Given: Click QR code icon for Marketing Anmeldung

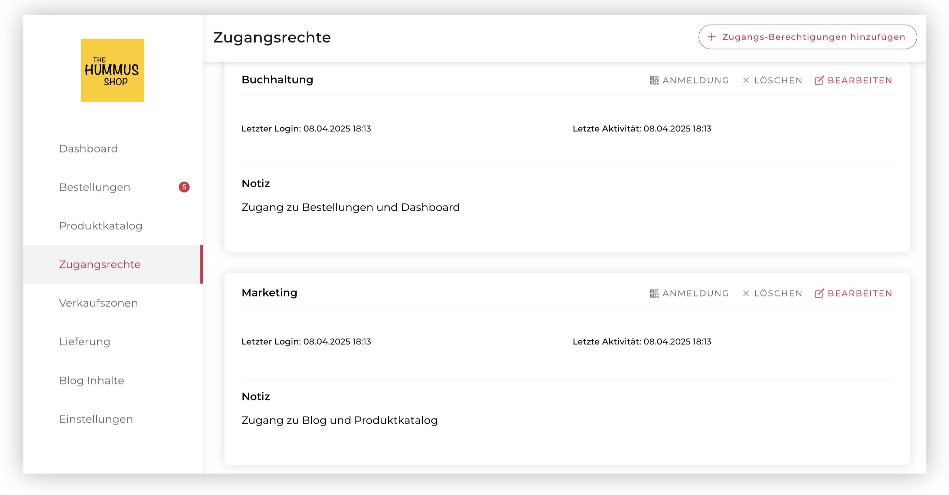Looking at the screenshot, I should (x=654, y=294).
